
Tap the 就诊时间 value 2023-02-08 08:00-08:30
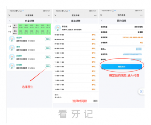tap(133, 37)
